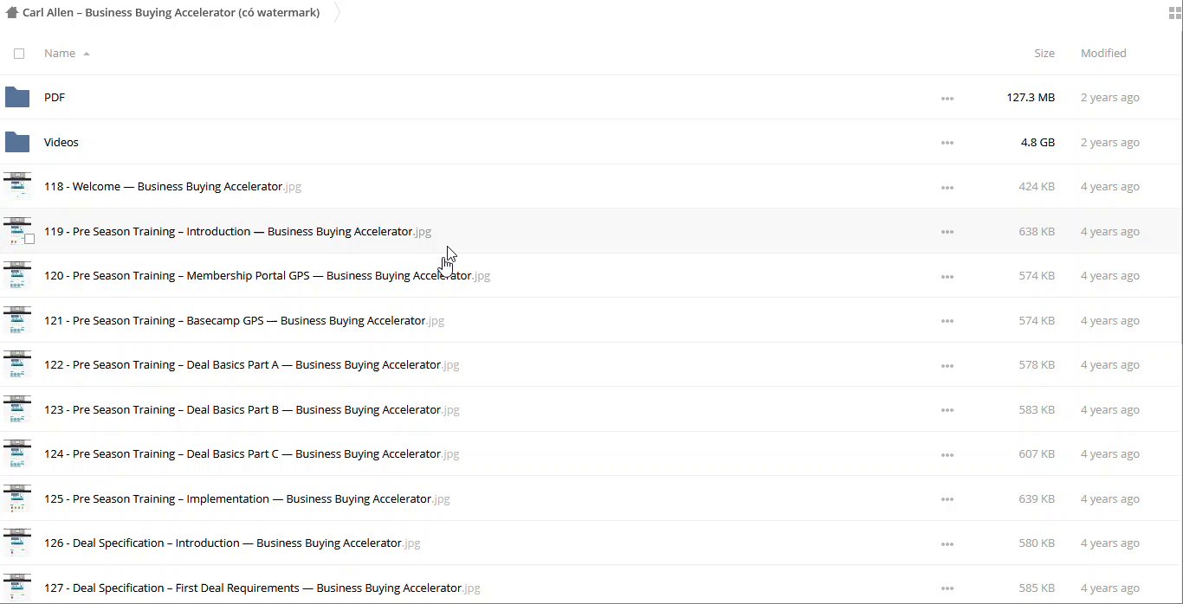Screen dimensions: 1183x604
Task: Open more actions for 121 - Basecamp GPS
Action: pyautogui.click(x=947, y=321)
